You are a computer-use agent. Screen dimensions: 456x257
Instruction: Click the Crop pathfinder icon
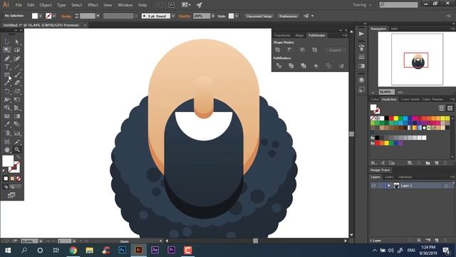(x=316, y=66)
